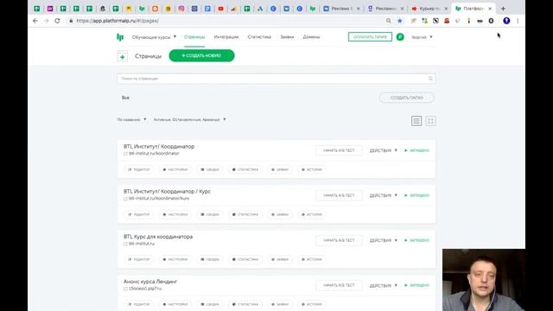Screen dimensions: 553x311
Task: Click the browser forward arrow
Action: click(46, 21)
